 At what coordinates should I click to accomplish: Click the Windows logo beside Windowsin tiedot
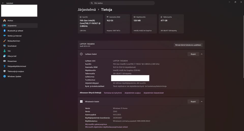pyautogui.click(x=81, y=102)
